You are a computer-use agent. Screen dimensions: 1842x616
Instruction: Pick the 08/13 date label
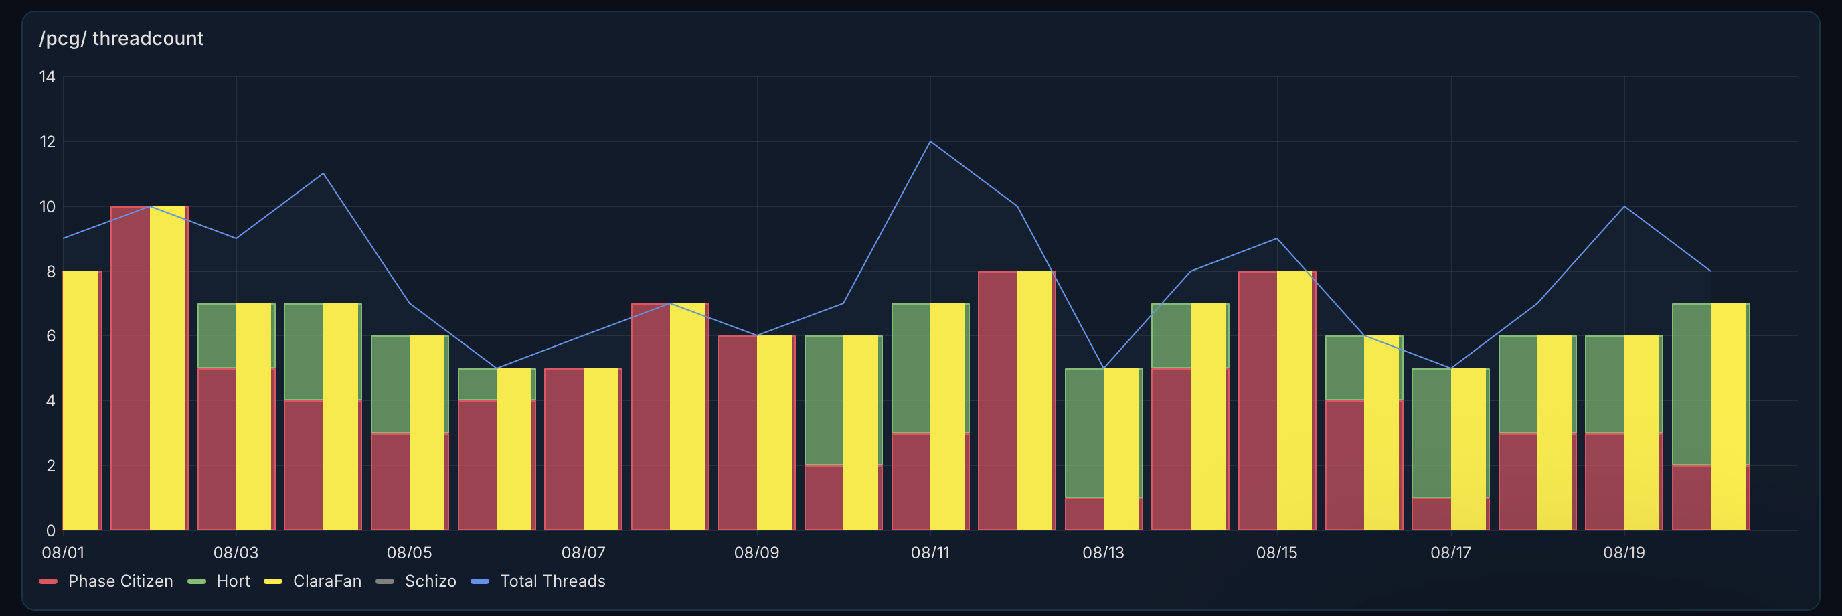pos(1103,552)
